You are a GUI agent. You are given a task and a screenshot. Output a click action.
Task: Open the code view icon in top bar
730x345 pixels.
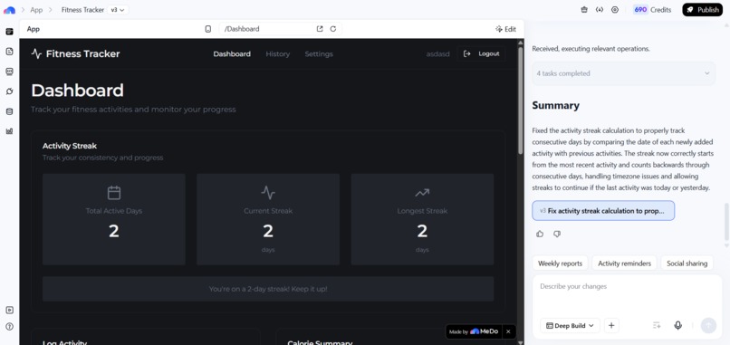point(600,10)
